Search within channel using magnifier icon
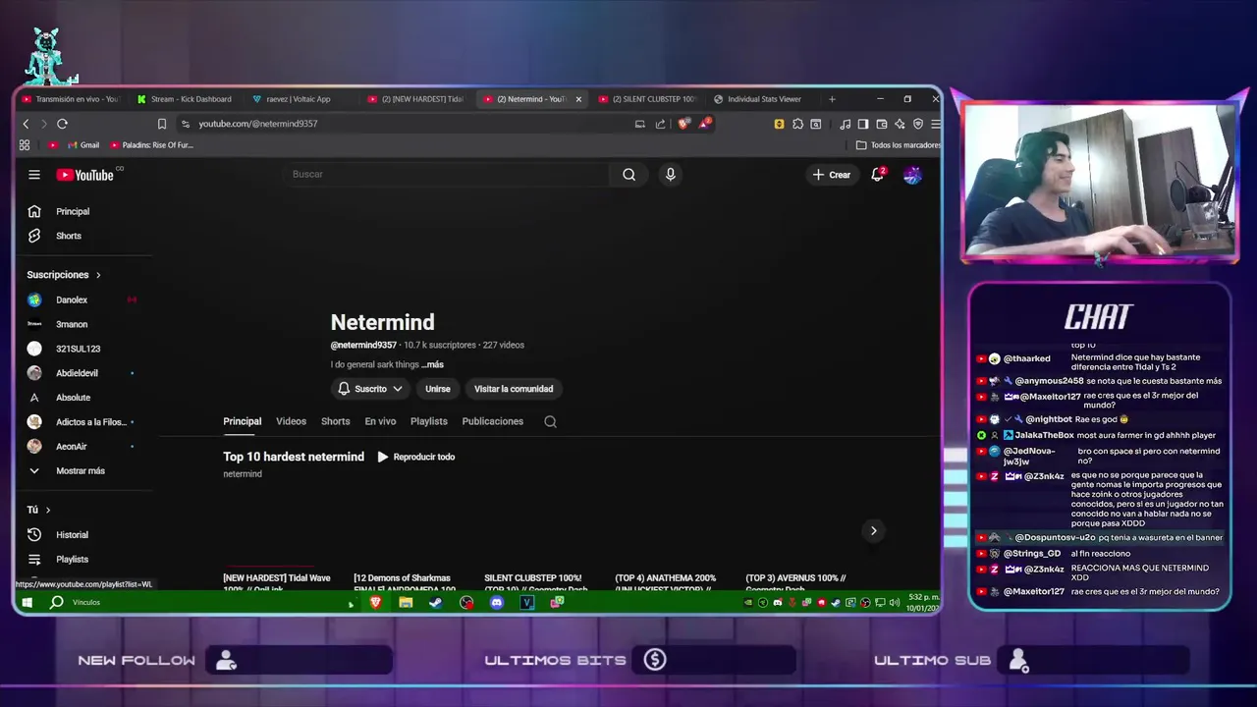The height and width of the screenshot is (707, 1257). [x=550, y=421]
